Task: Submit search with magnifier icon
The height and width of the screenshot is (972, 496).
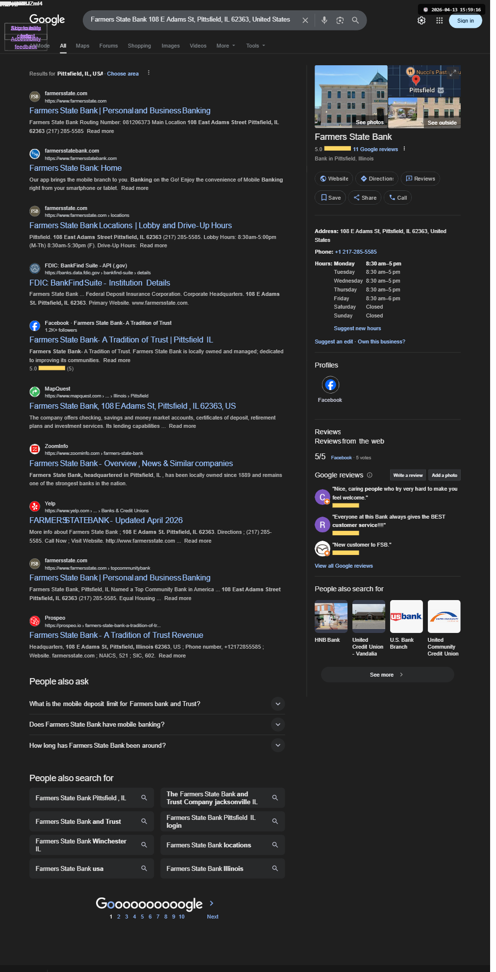Action: pyautogui.click(x=355, y=20)
